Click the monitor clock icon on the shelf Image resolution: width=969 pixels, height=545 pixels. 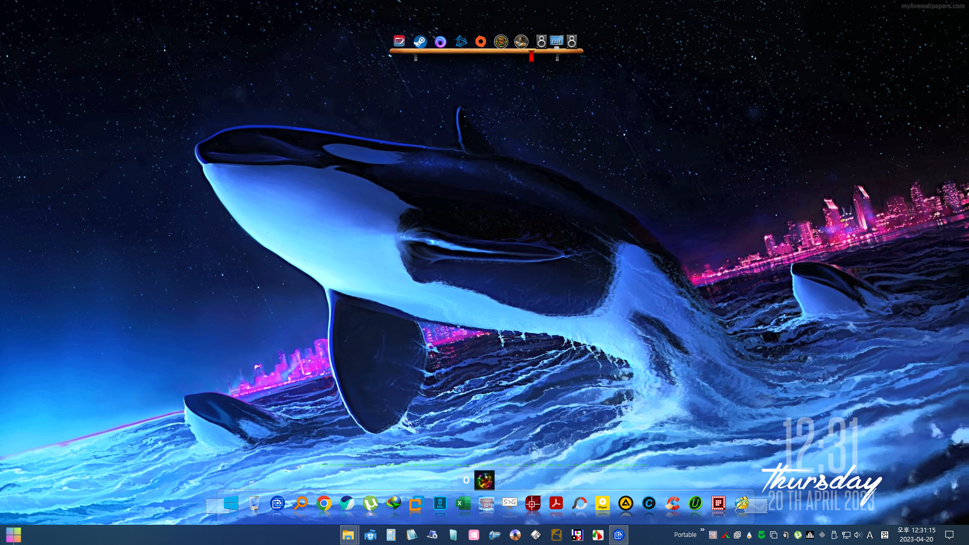[x=556, y=41]
